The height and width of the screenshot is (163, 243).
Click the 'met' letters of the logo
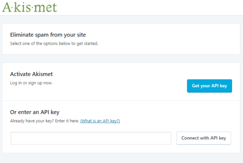[46, 8]
